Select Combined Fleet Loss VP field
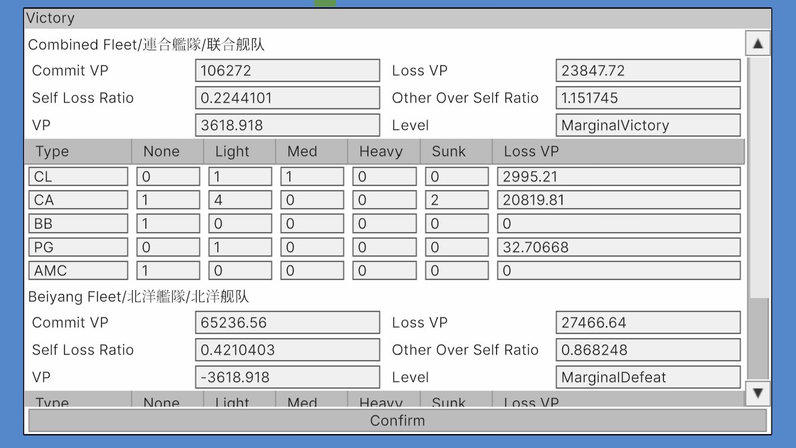The width and height of the screenshot is (796, 448). coord(647,71)
